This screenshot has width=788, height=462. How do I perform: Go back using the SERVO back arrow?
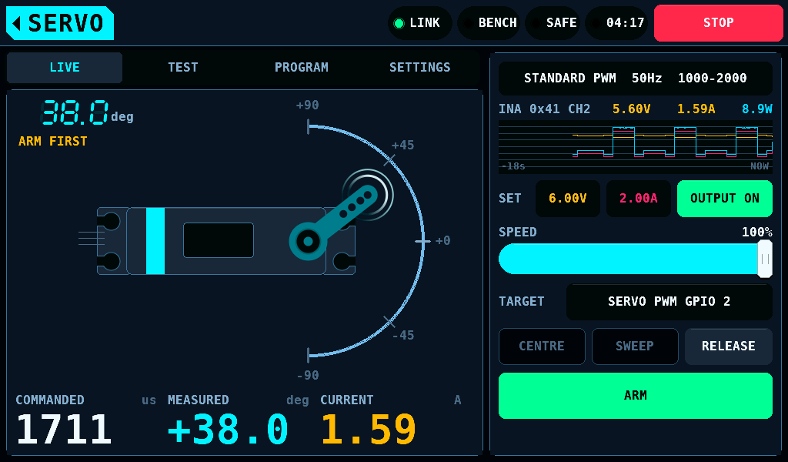coord(60,23)
